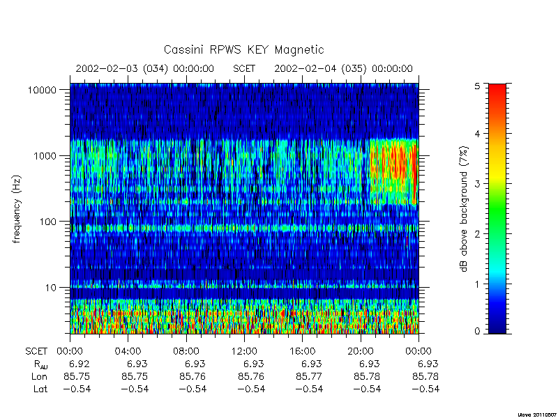
Task: Click the SCET row label beside the time ticks
Action: point(36,352)
